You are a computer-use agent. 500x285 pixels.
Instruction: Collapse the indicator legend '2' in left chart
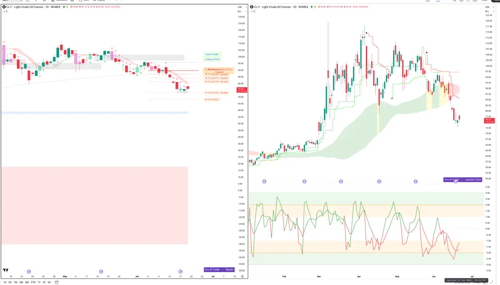pyautogui.click(x=5, y=12)
